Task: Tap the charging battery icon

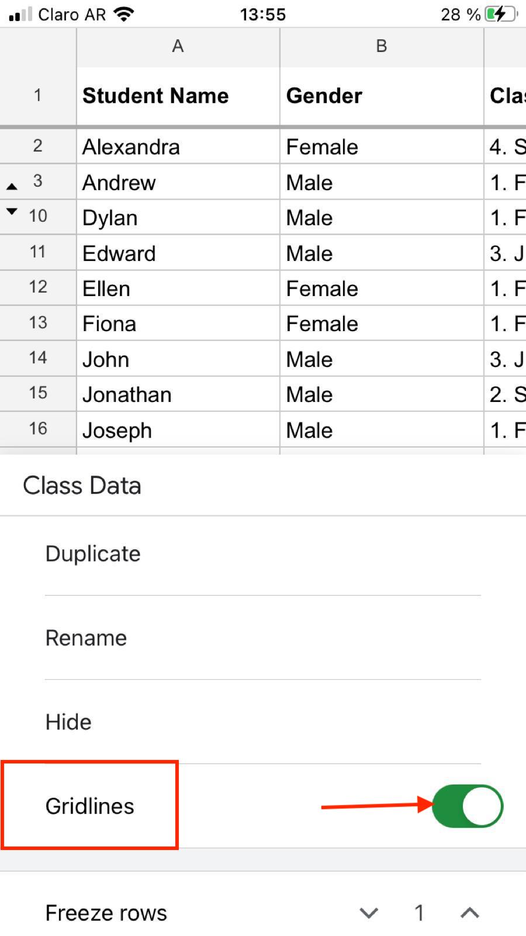Action: tap(500, 14)
